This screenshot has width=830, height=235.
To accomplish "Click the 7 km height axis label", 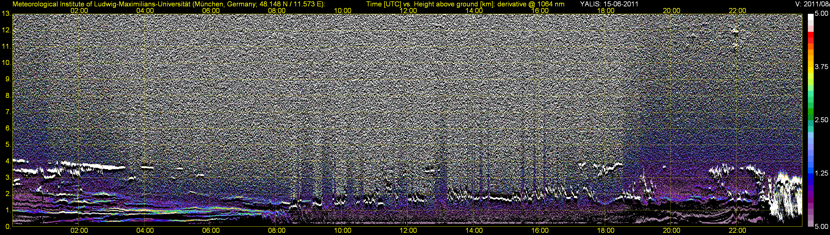I will (8, 112).
